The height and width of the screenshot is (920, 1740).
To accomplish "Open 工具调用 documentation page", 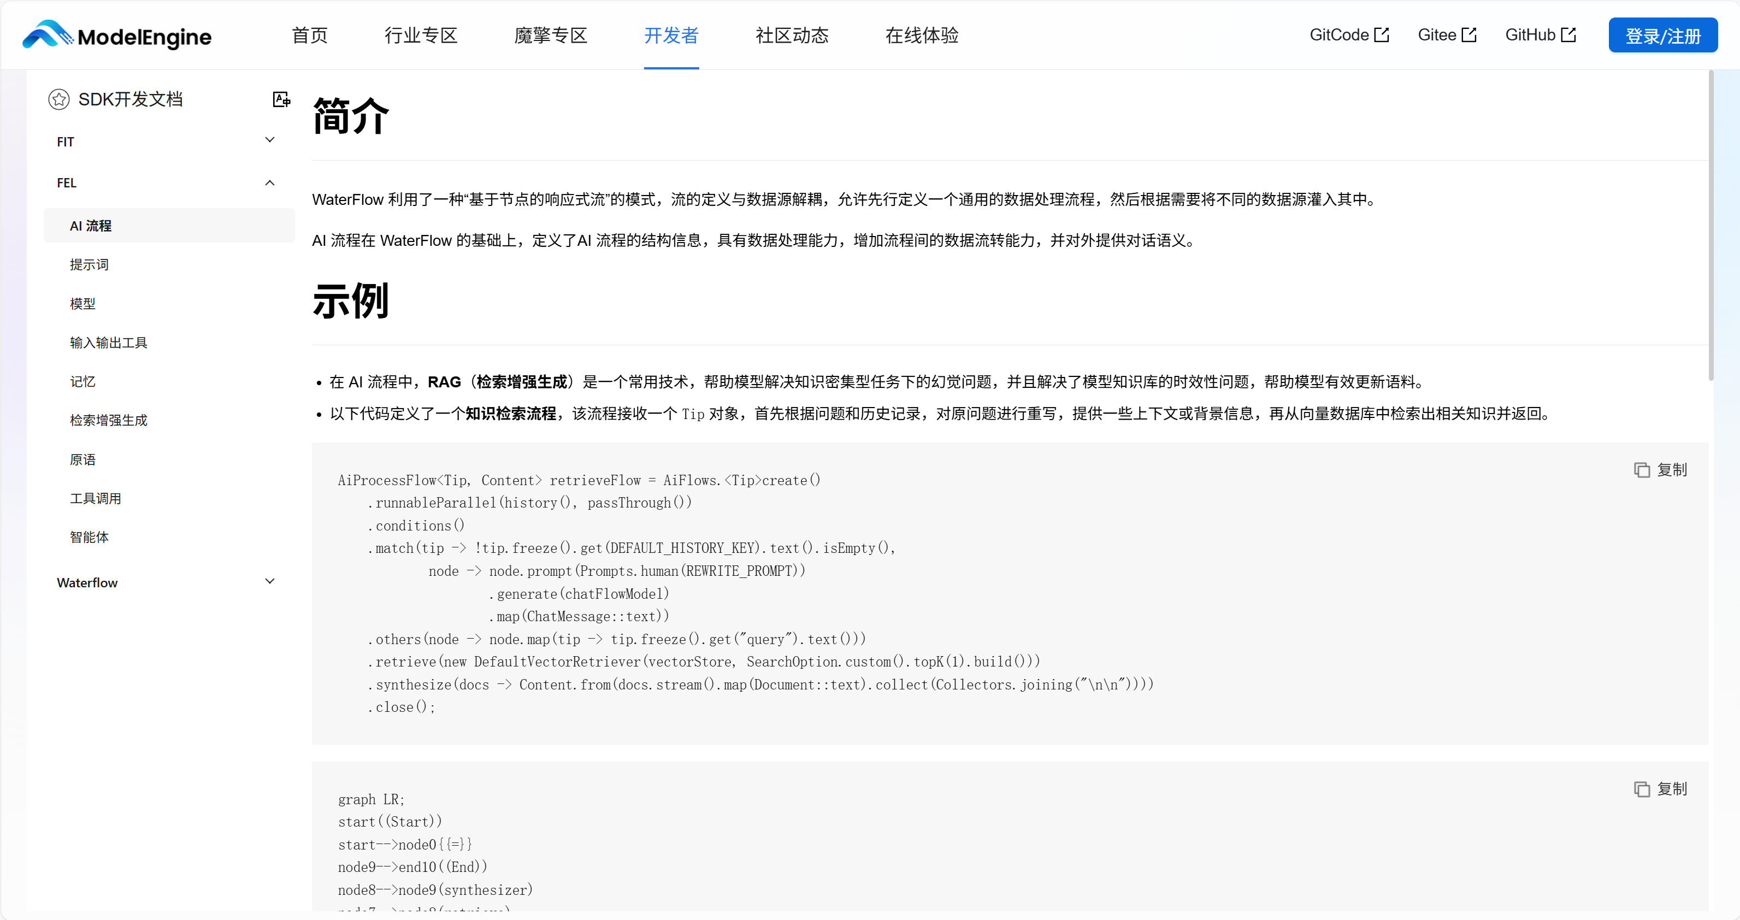I will (x=95, y=498).
